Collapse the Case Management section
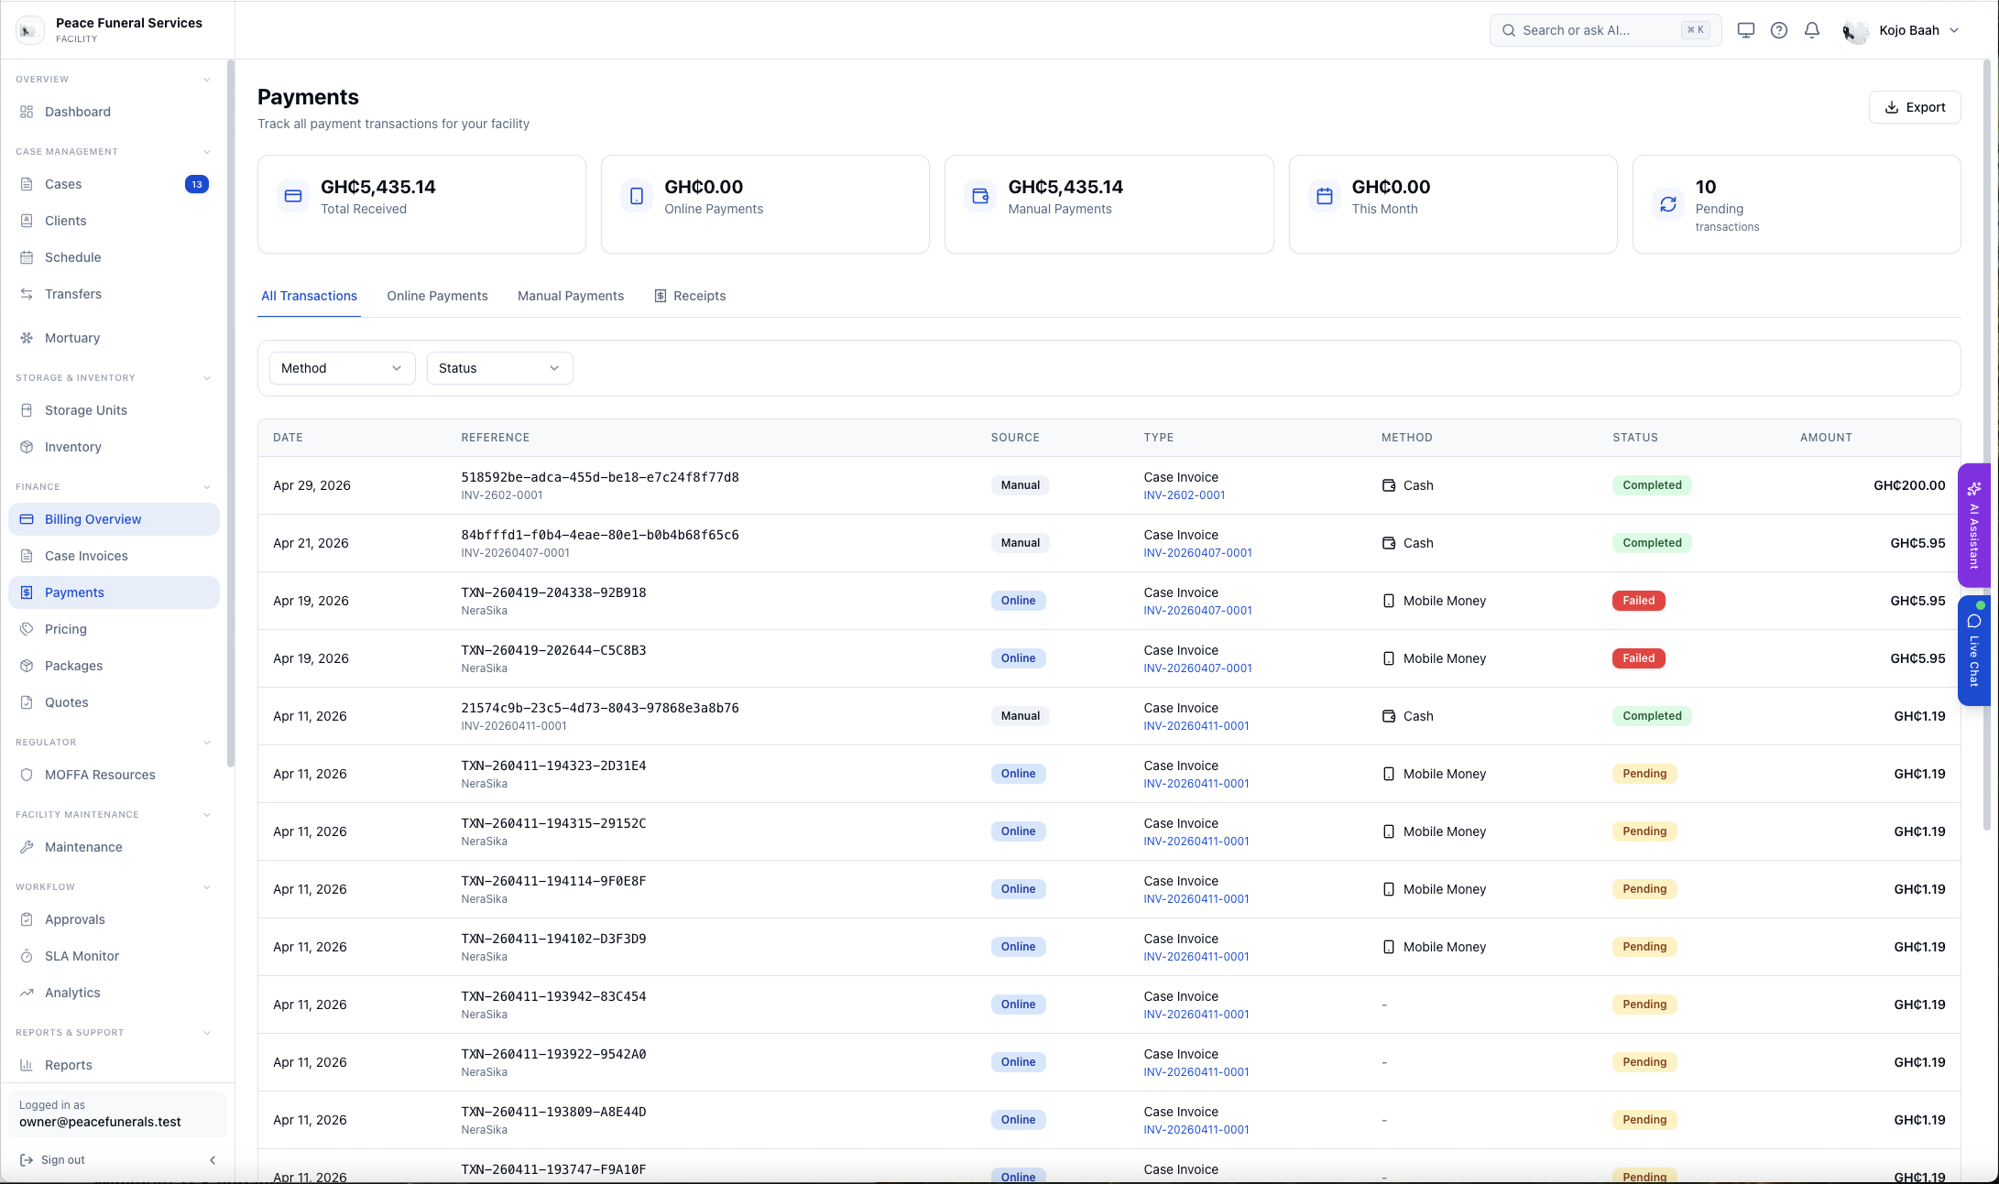The width and height of the screenshot is (1999, 1184). (207, 152)
